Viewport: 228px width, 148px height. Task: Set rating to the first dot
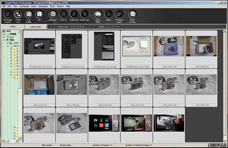pos(107,27)
